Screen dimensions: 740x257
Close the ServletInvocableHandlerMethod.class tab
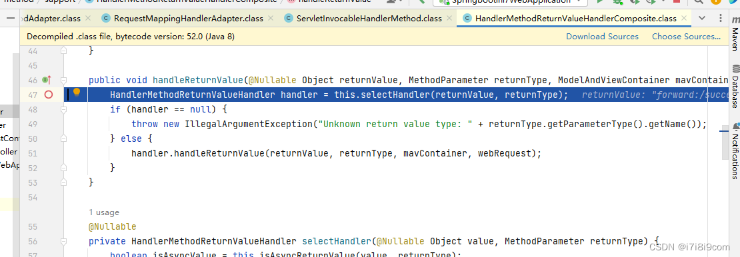tap(449, 19)
